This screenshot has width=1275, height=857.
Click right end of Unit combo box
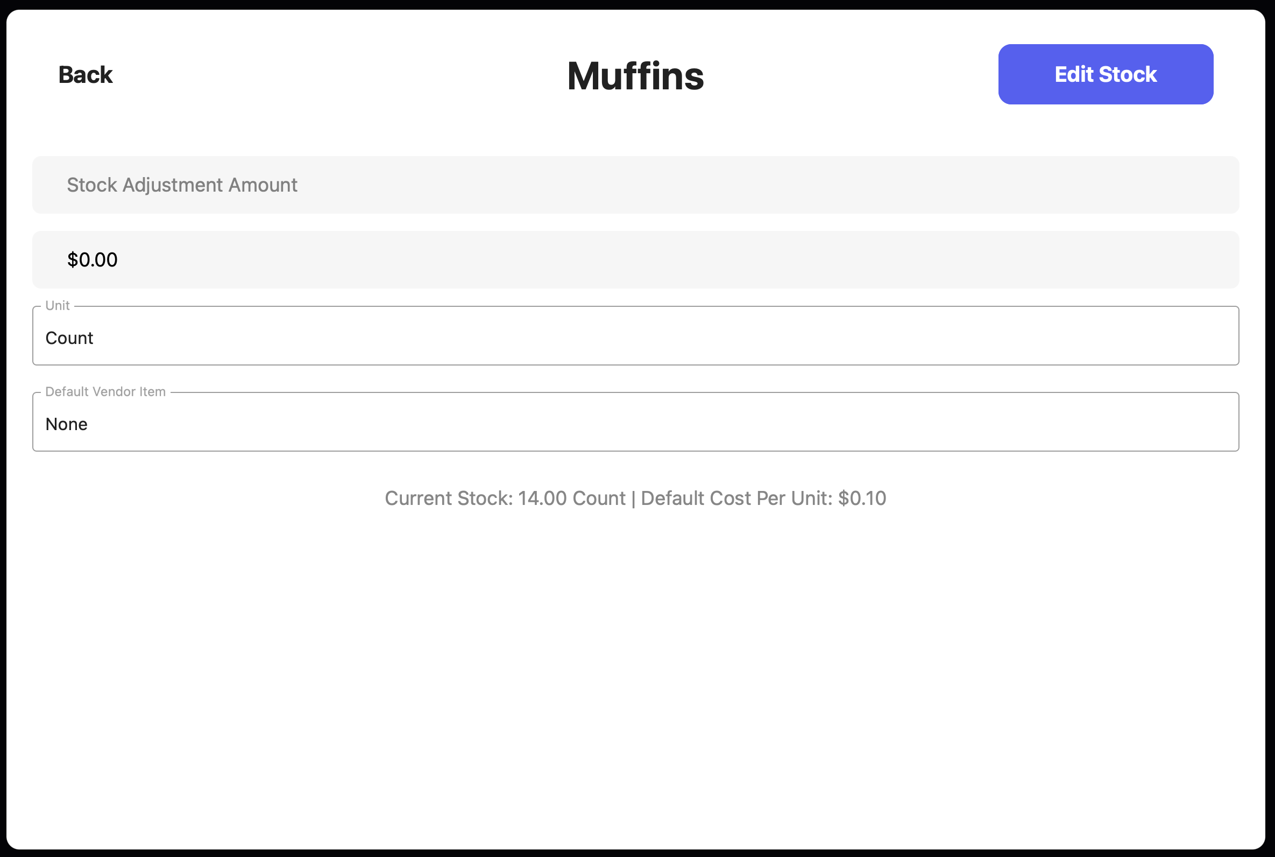coord(1201,335)
